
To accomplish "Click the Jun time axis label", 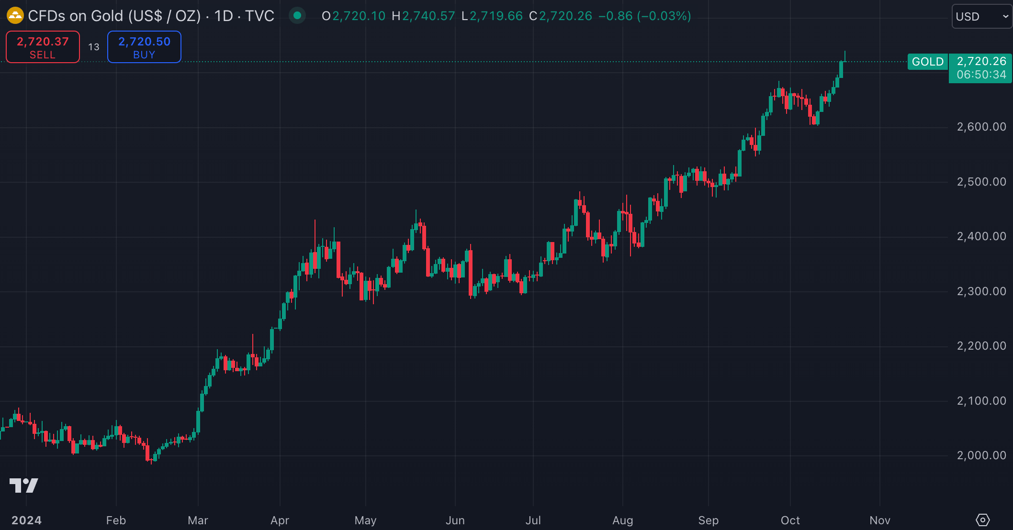I will point(455,520).
